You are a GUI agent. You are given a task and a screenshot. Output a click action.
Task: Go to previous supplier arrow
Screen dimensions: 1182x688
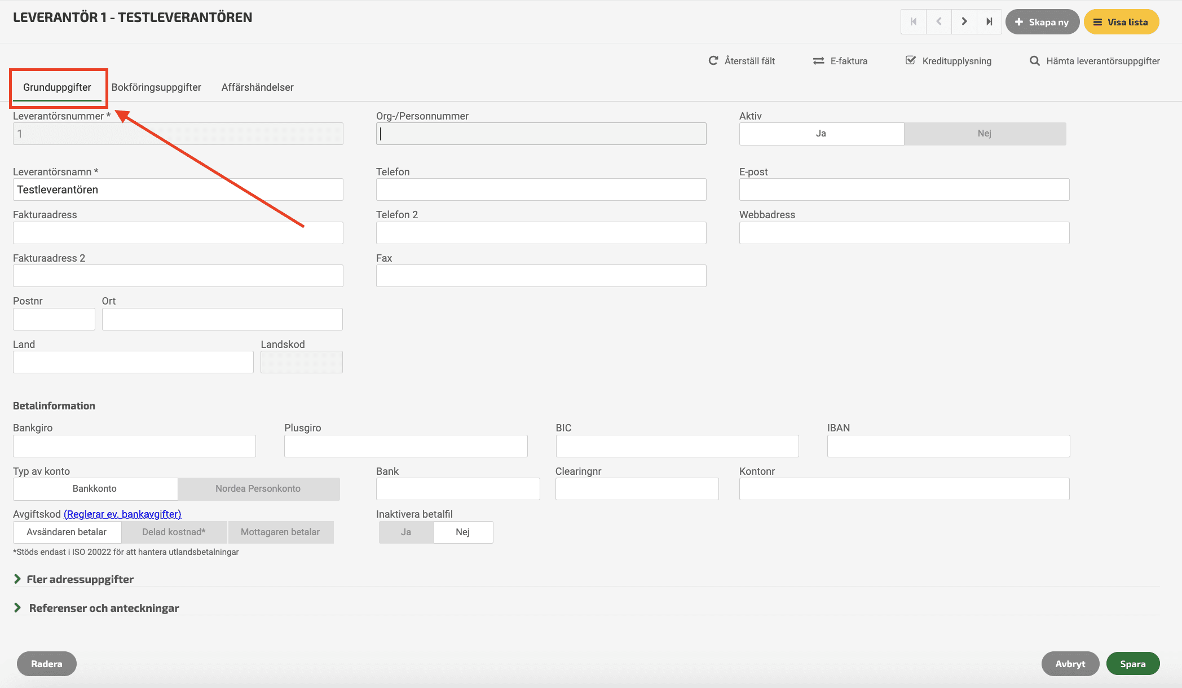[939, 22]
